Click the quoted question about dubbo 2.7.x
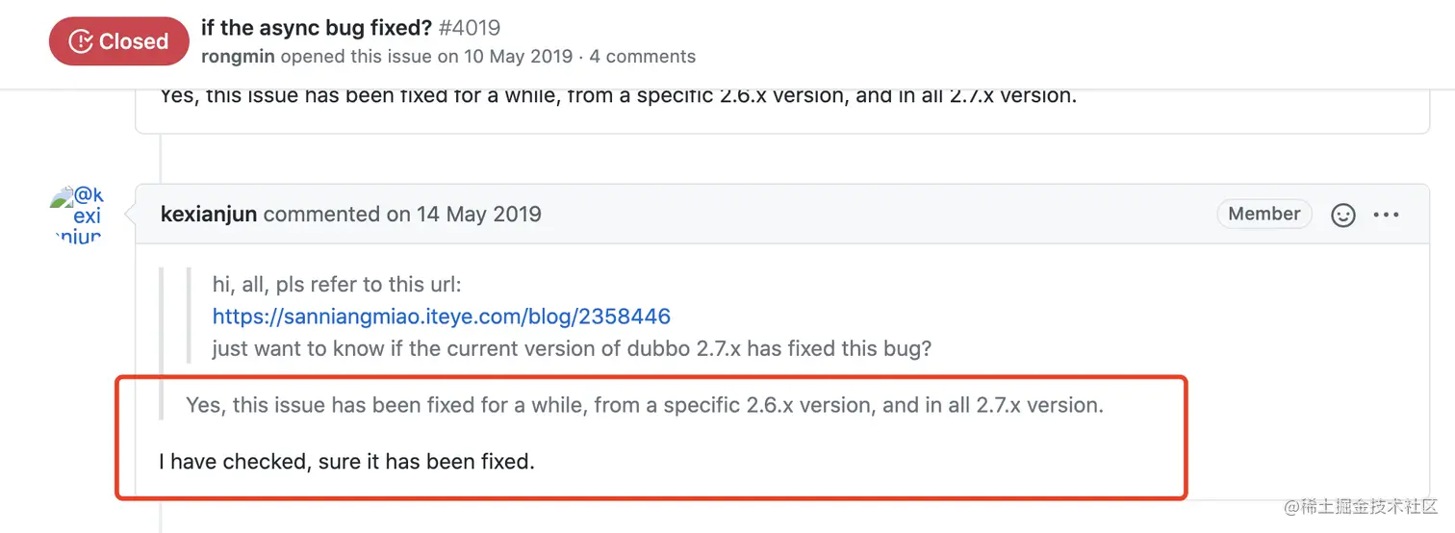 pos(572,348)
